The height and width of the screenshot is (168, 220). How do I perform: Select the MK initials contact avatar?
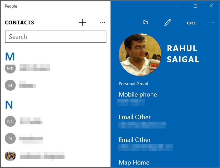tap(10, 68)
